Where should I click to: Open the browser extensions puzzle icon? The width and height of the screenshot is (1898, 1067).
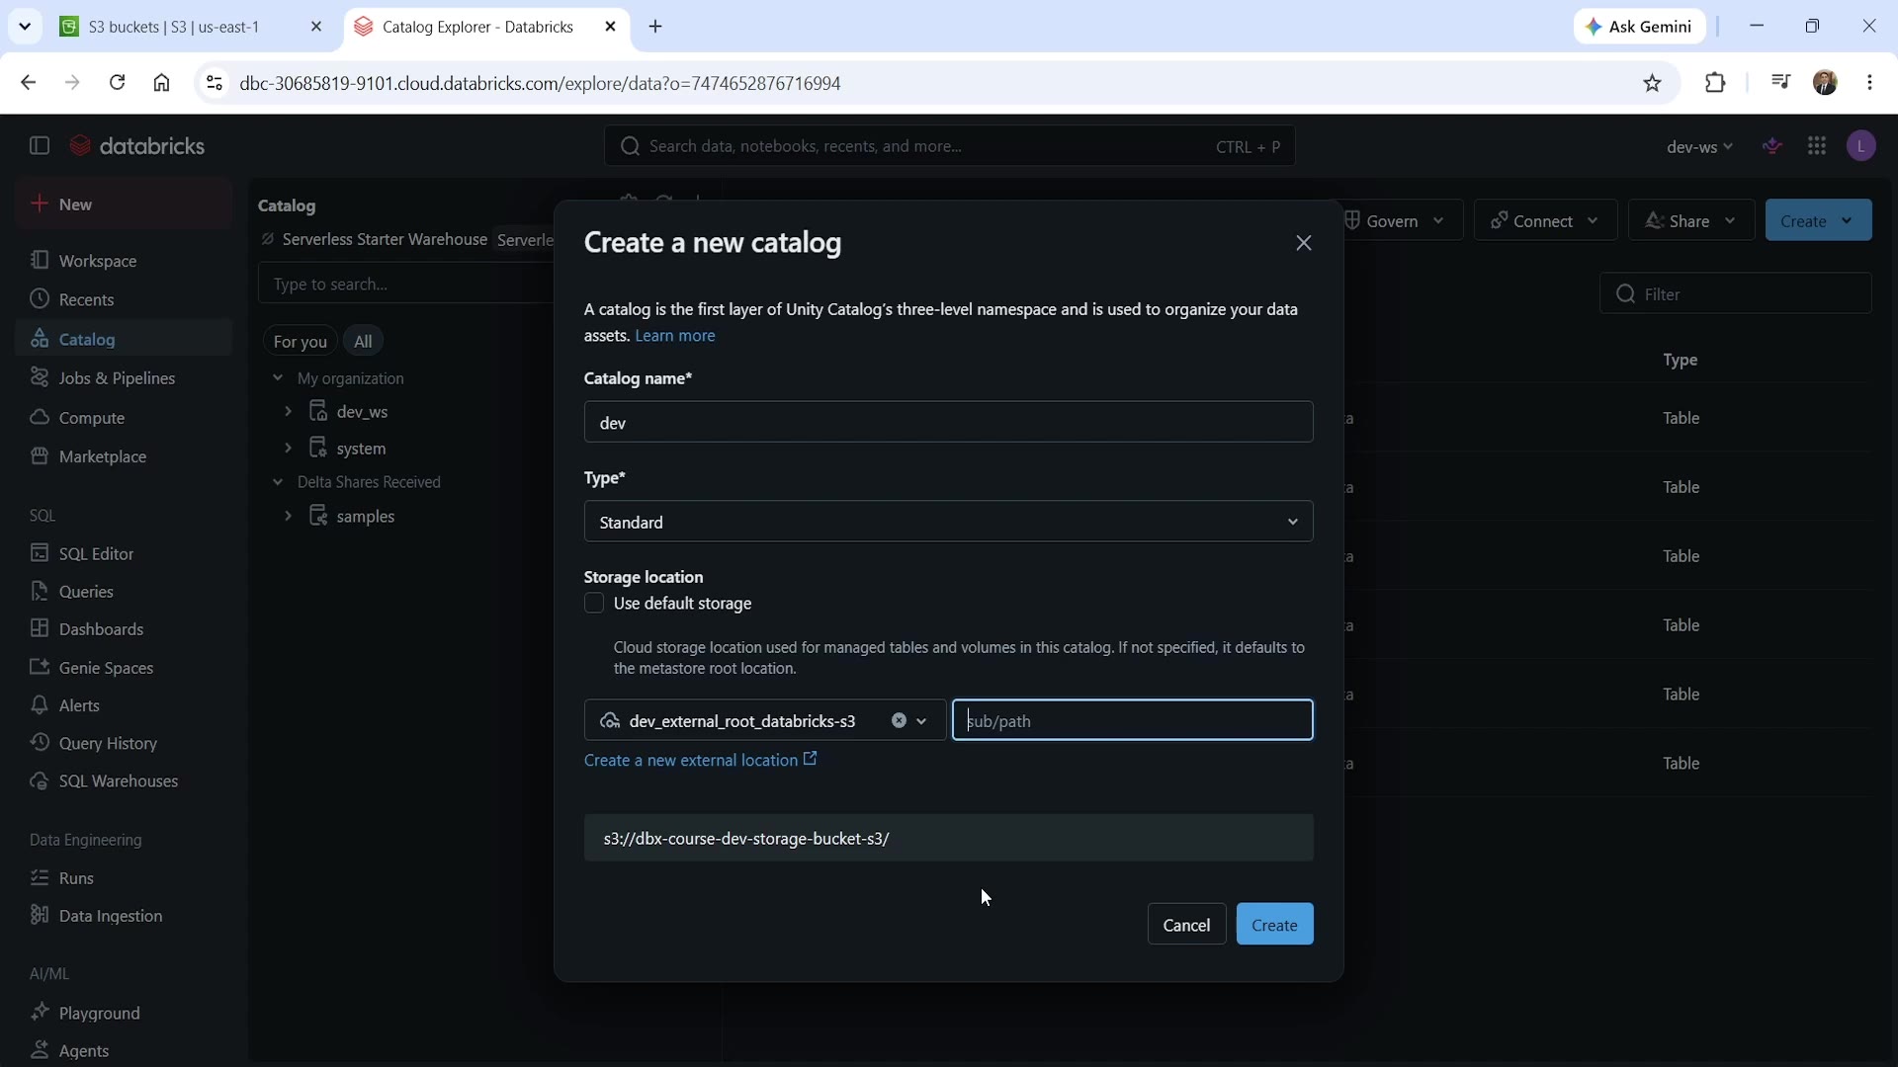click(x=1715, y=83)
